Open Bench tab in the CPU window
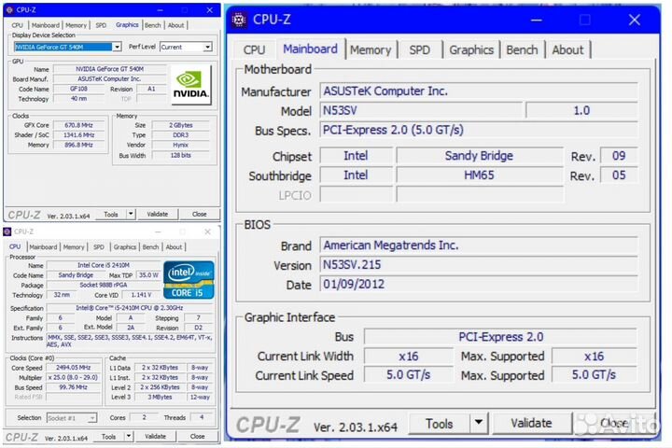672x448 pixels. tap(150, 247)
